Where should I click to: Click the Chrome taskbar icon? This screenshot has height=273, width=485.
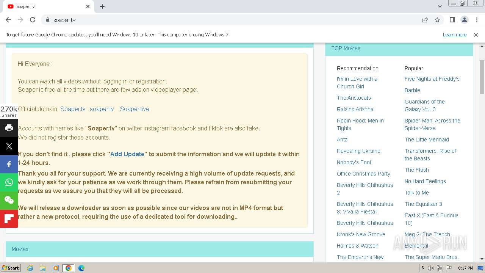[x=69, y=268]
